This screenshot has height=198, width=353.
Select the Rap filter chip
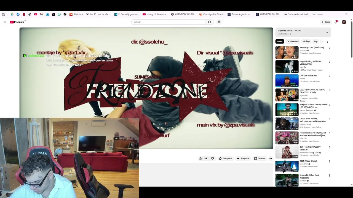click(x=315, y=42)
